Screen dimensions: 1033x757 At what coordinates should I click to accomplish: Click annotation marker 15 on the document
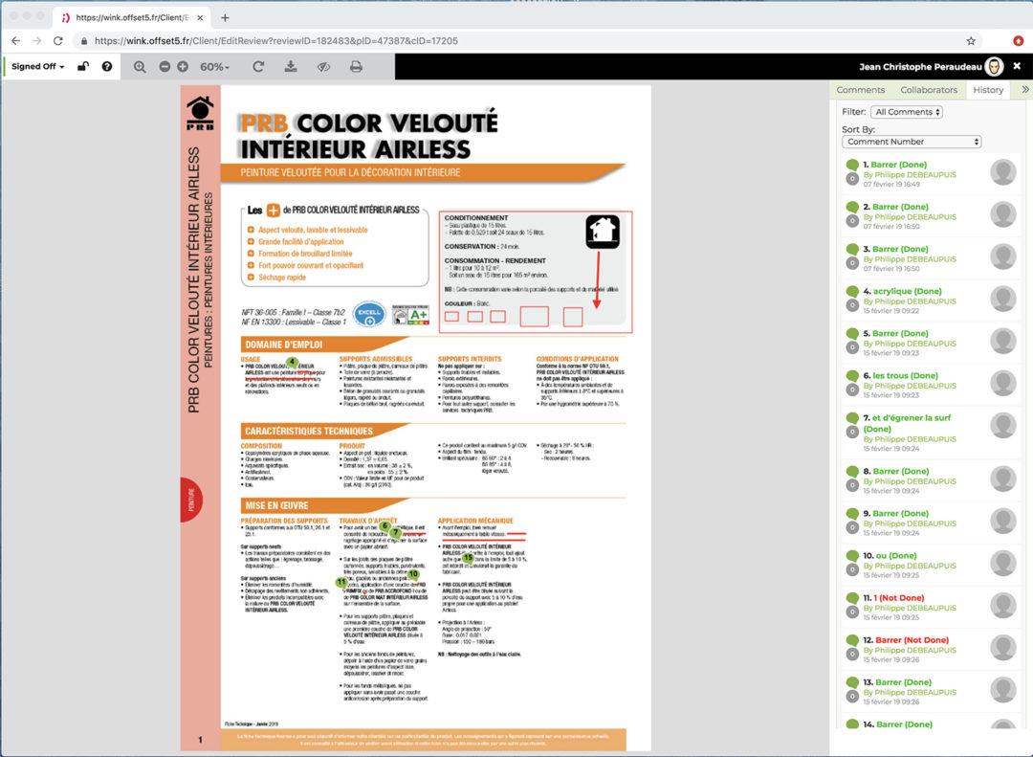468,558
